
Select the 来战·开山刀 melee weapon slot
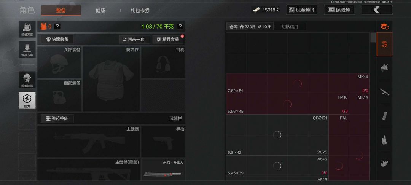click(163, 169)
